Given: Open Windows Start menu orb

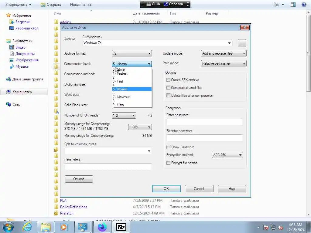Looking at the screenshot, I should [x=8, y=227].
